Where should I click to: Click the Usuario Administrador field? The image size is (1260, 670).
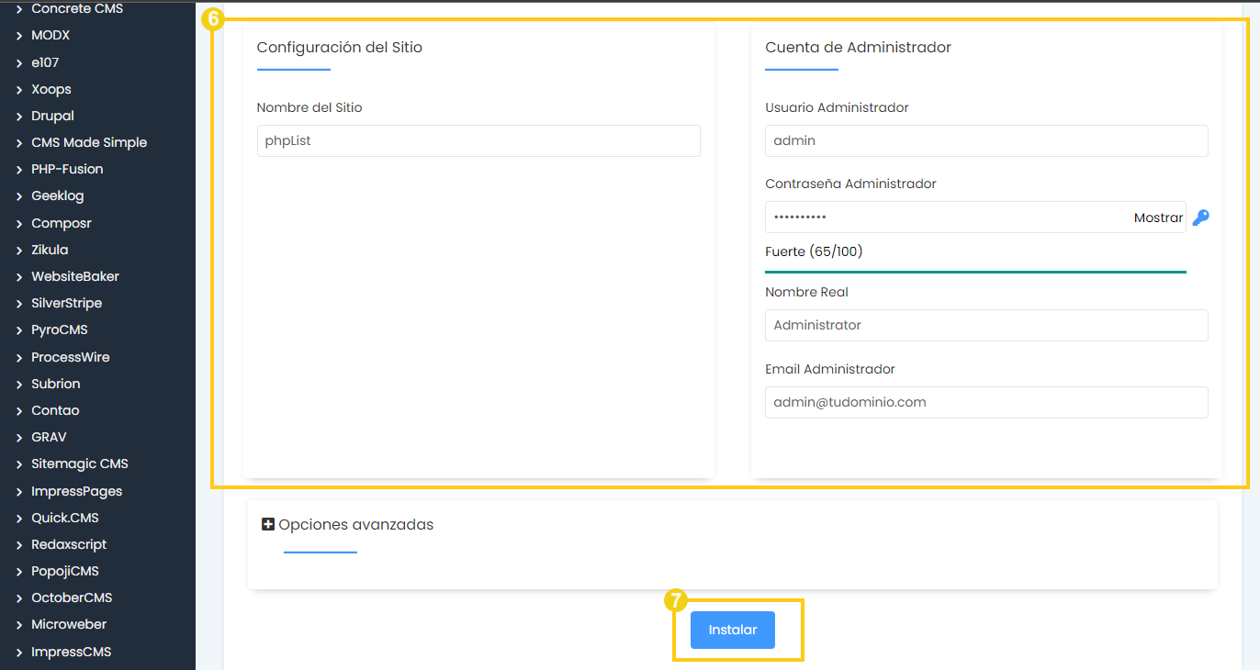click(986, 141)
